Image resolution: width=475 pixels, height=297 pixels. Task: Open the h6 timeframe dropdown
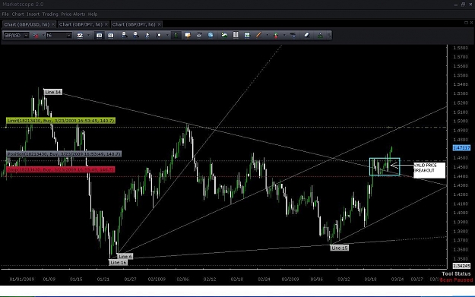69,36
